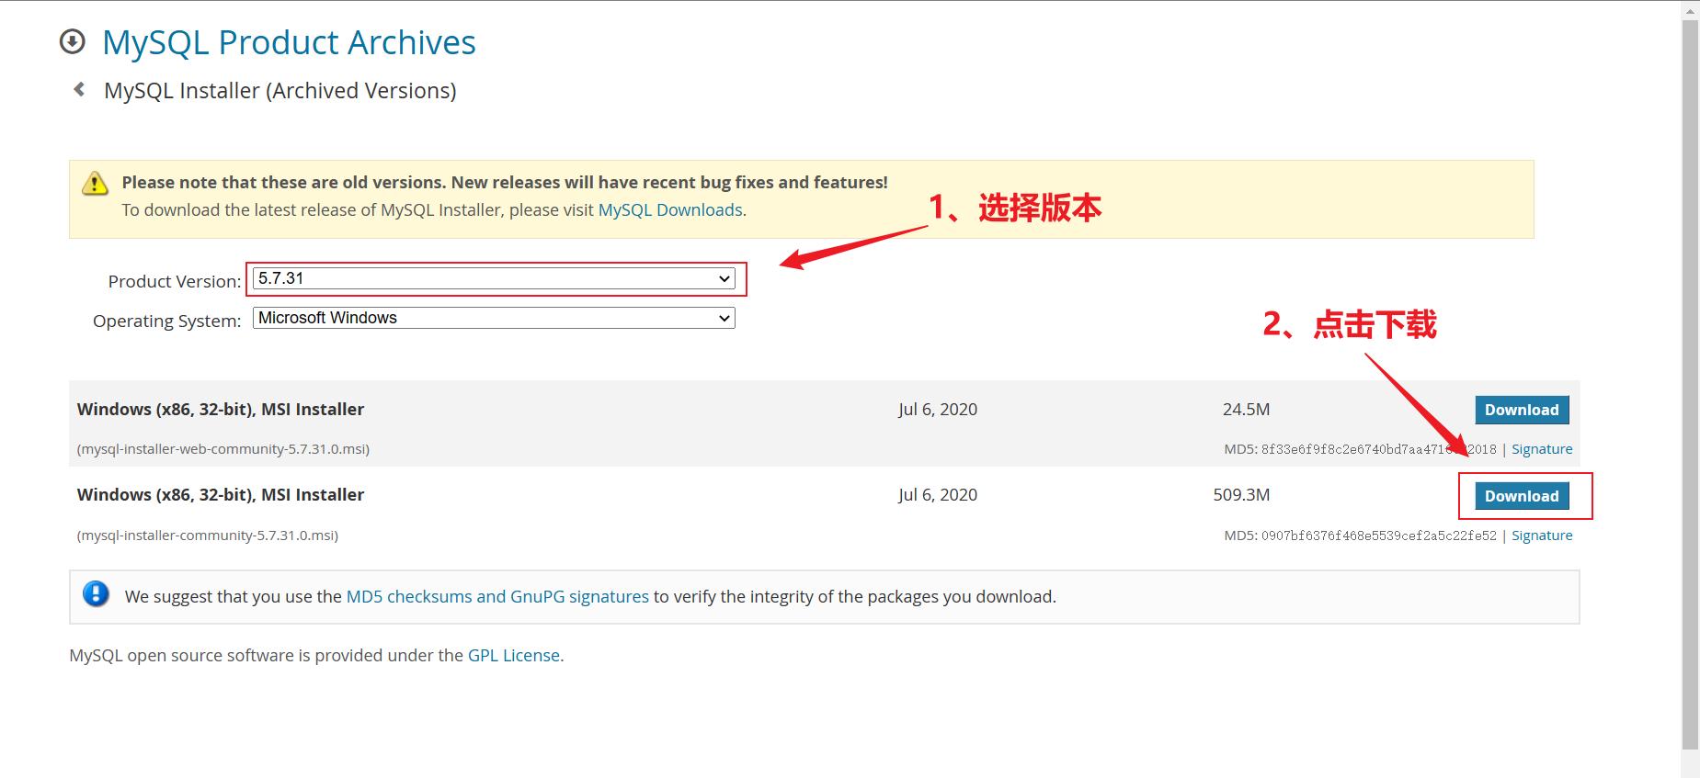The width and height of the screenshot is (1700, 778).
Task: Download the 509.3M community MSI installer
Action: coord(1522,496)
